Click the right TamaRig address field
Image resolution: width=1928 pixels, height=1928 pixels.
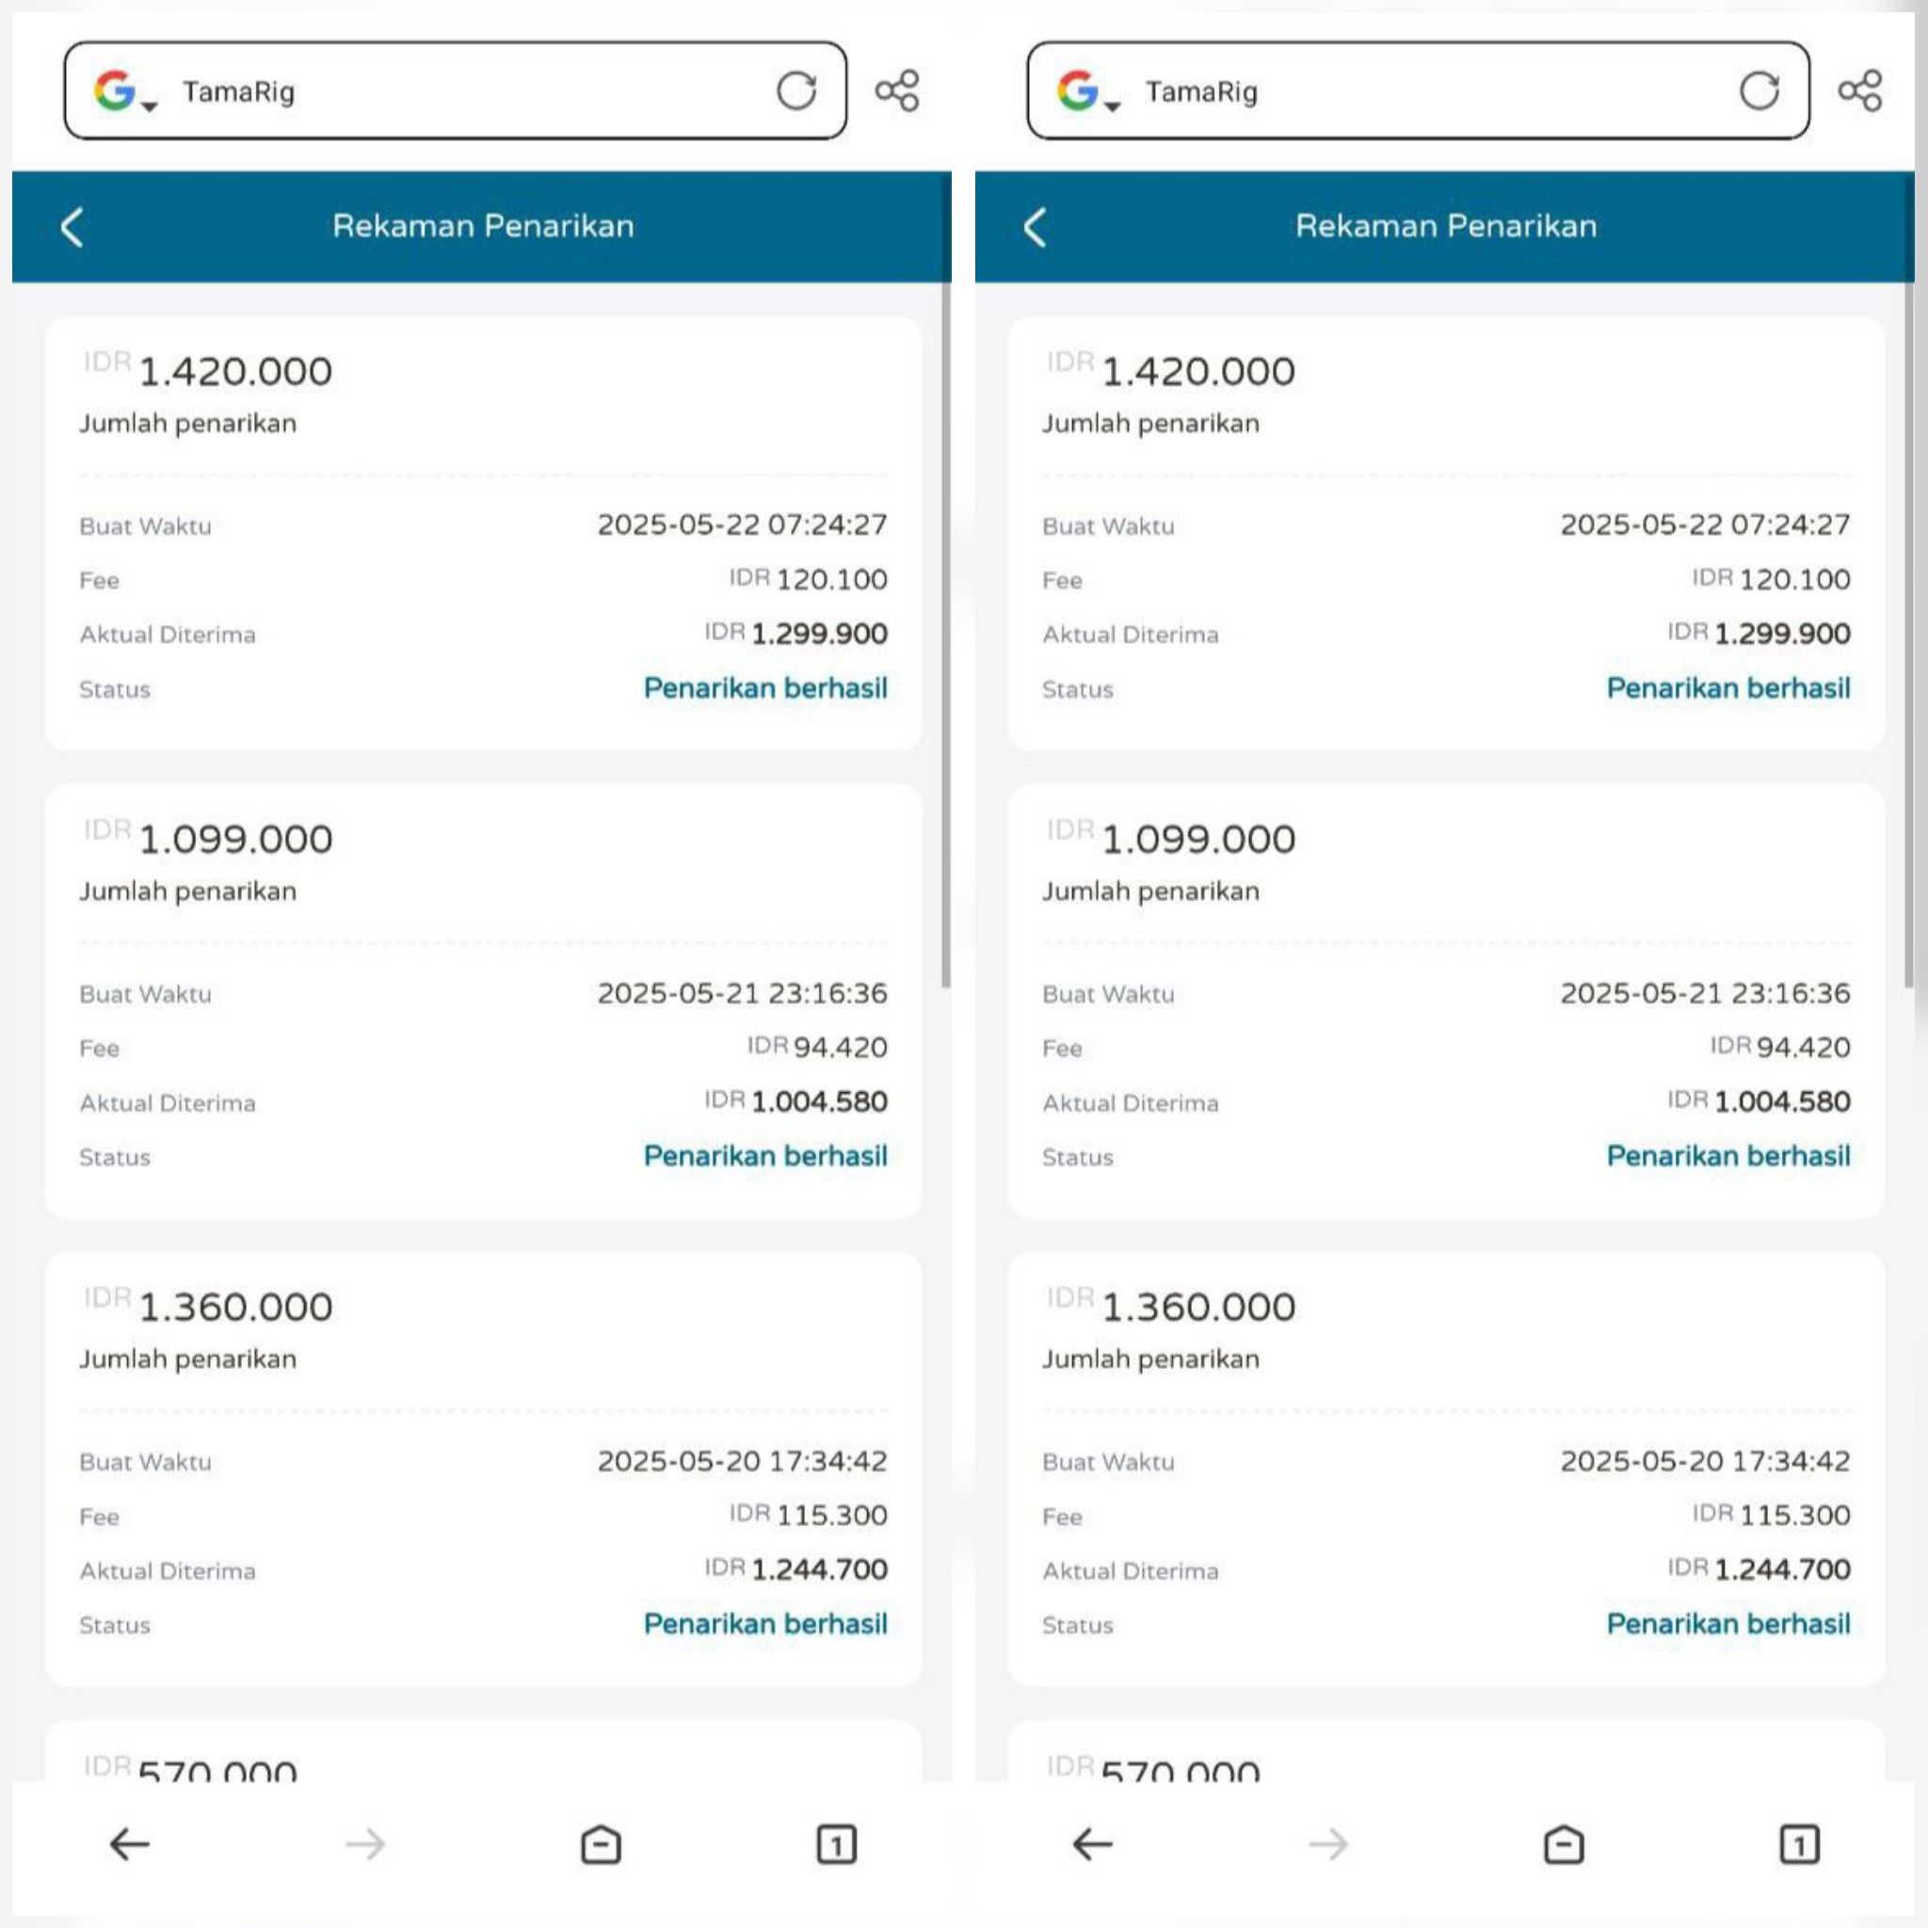(x=1418, y=90)
